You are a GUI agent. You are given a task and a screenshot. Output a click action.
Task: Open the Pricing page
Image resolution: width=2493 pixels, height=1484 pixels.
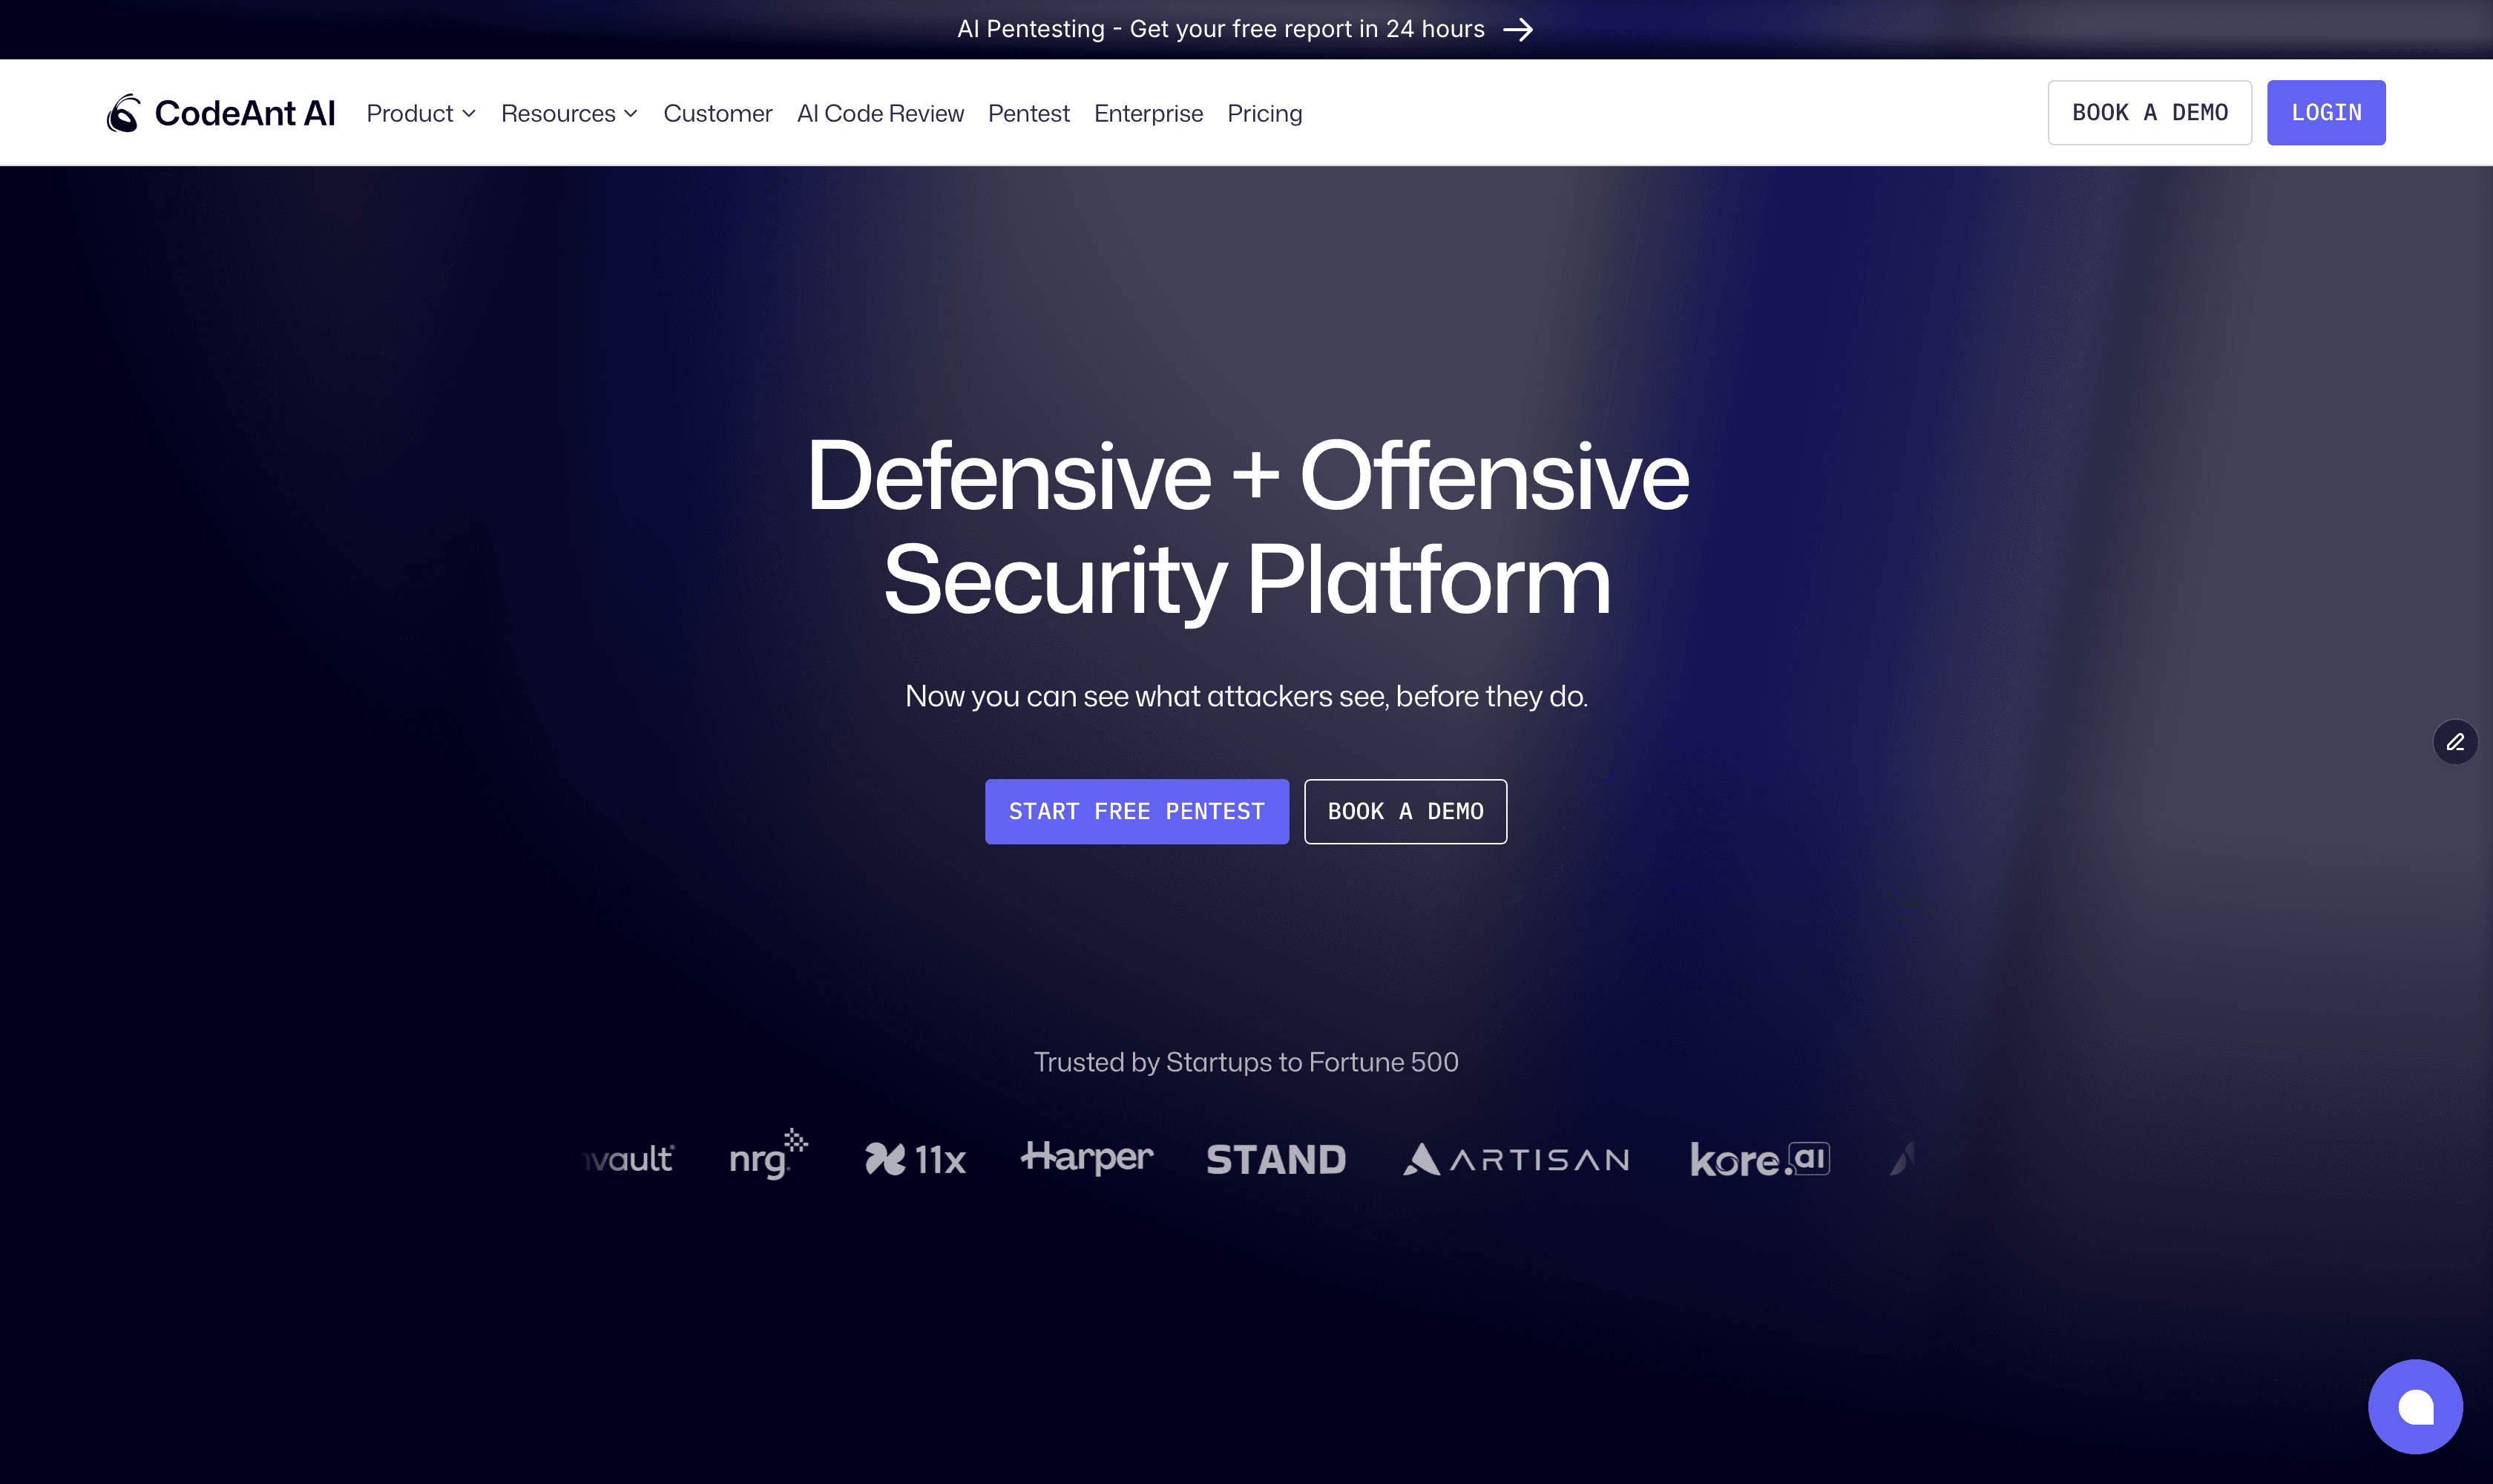click(x=1264, y=113)
